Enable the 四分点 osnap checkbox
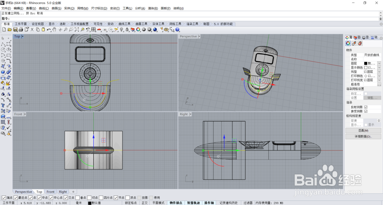Screen dimensions: 383x205 point(101,198)
